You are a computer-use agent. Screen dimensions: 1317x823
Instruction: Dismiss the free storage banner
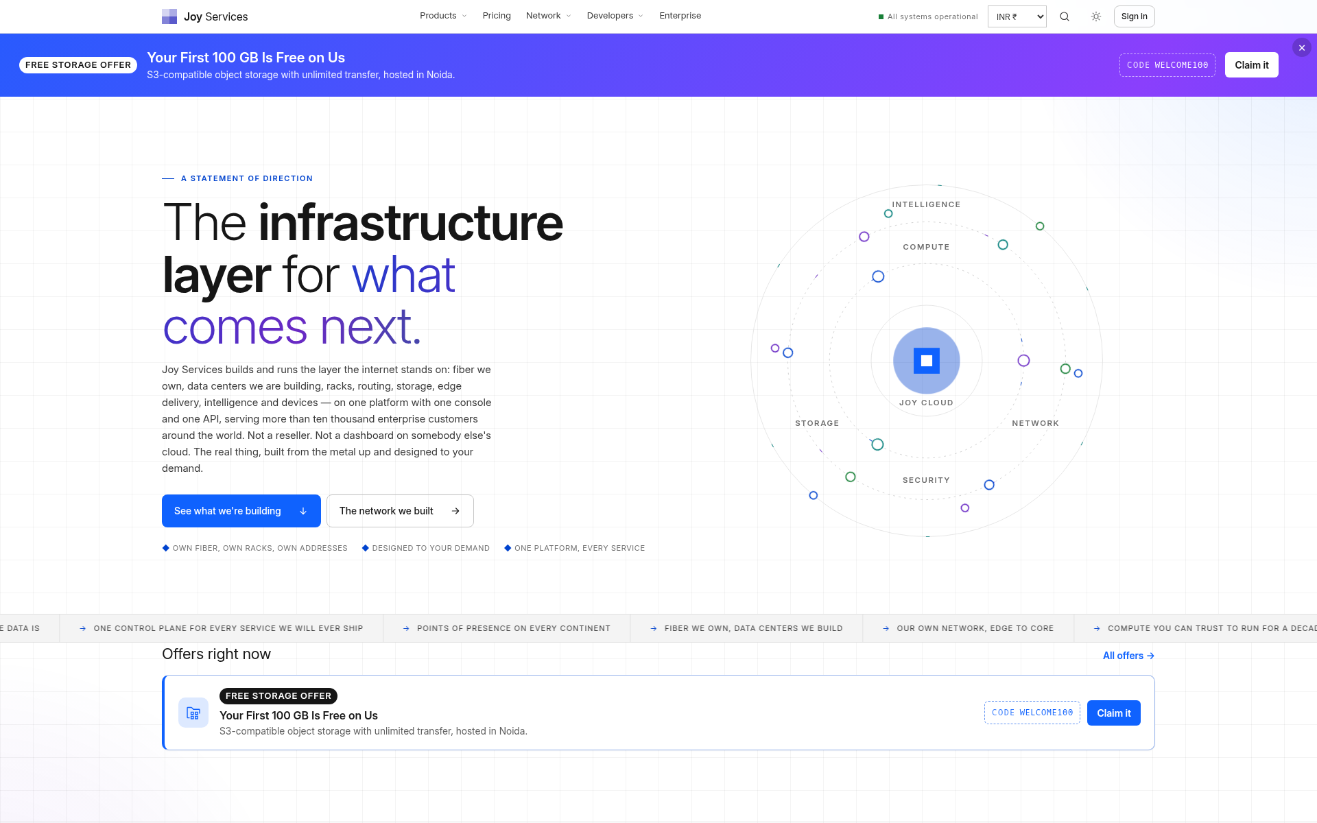[x=1302, y=48]
